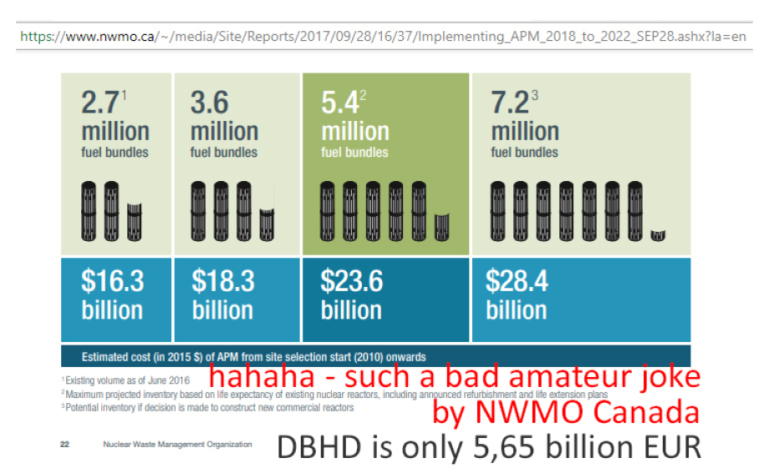Select the $16.3 billion cost box
Screen dimensions: 769x473
[x=115, y=296]
